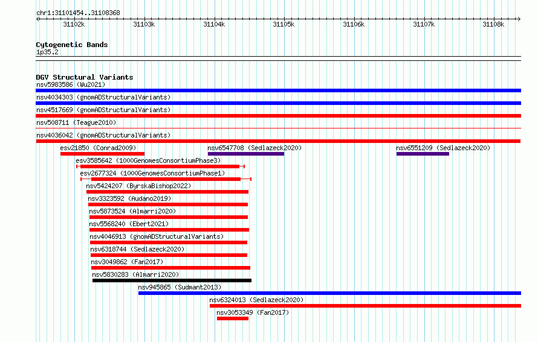The height and width of the screenshot is (342, 538).
Task: Click the DGV Structural Variants track title
Action: click(x=85, y=77)
